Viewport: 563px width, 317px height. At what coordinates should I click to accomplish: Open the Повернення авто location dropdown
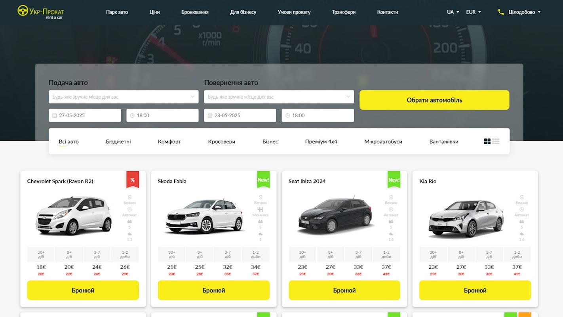pos(279,97)
